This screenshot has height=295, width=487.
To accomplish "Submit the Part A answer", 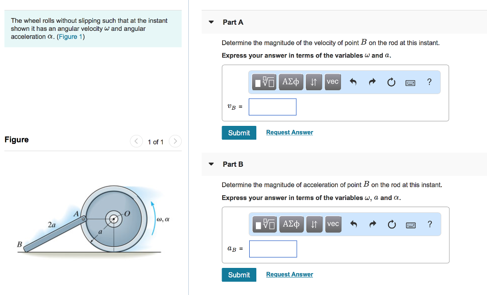I will pyautogui.click(x=239, y=133).
